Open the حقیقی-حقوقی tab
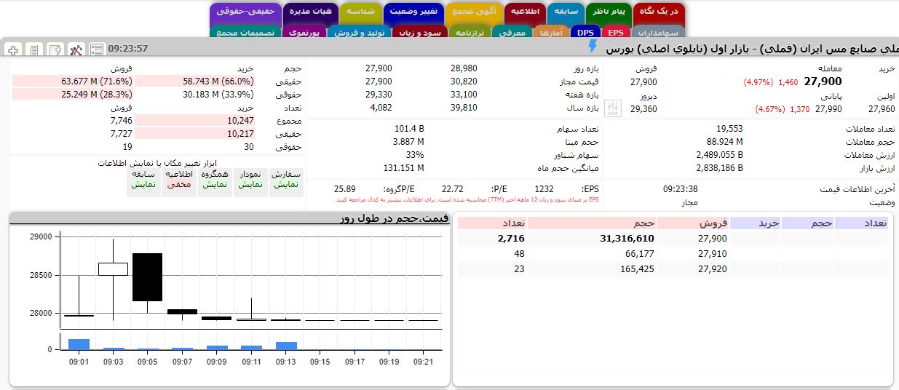This screenshot has width=899, height=390. [x=246, y=12]
